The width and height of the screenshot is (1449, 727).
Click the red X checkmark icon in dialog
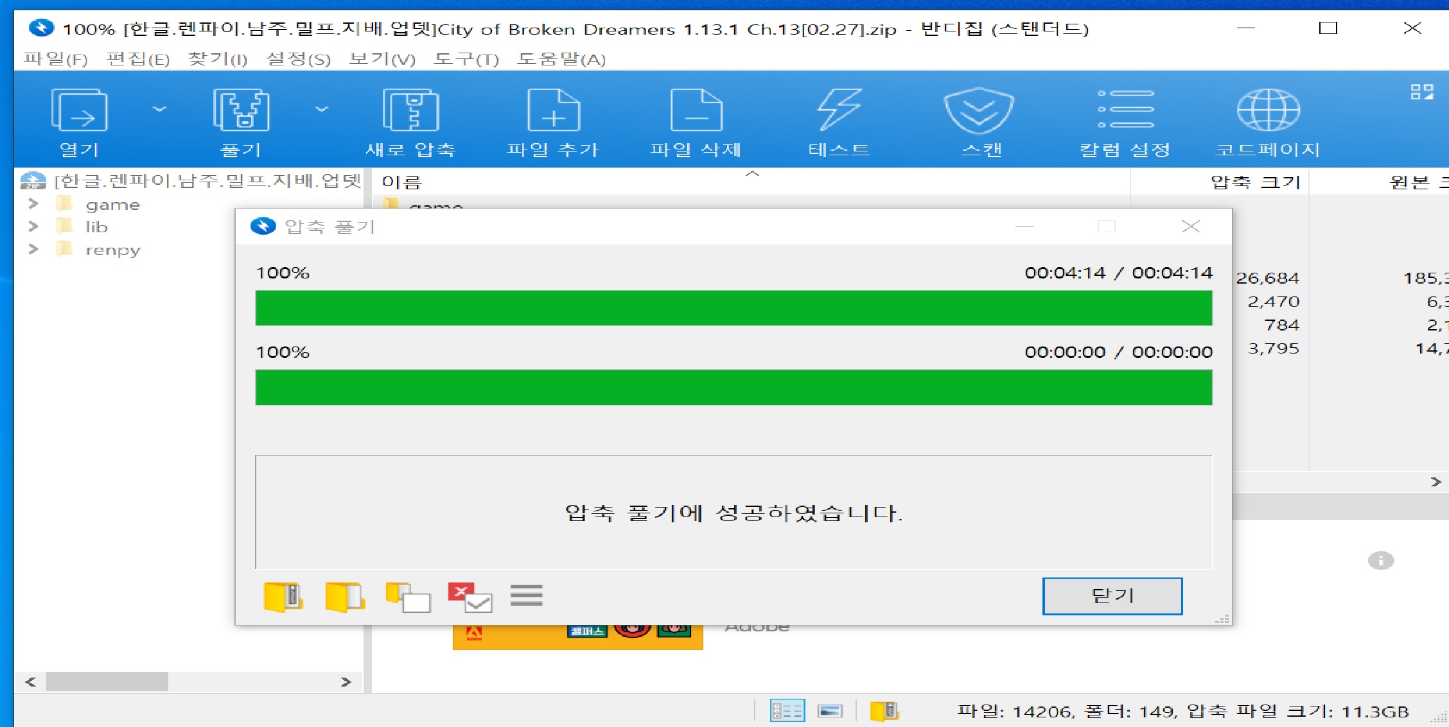[470, 597]
